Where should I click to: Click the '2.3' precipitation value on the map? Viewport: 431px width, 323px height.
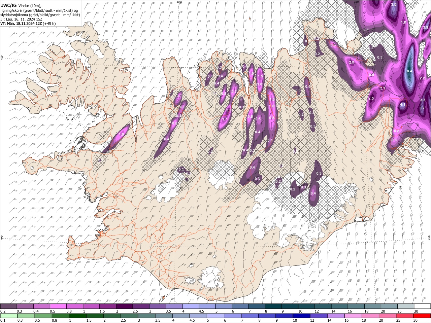pyautogui.click(x=229, y=110)
